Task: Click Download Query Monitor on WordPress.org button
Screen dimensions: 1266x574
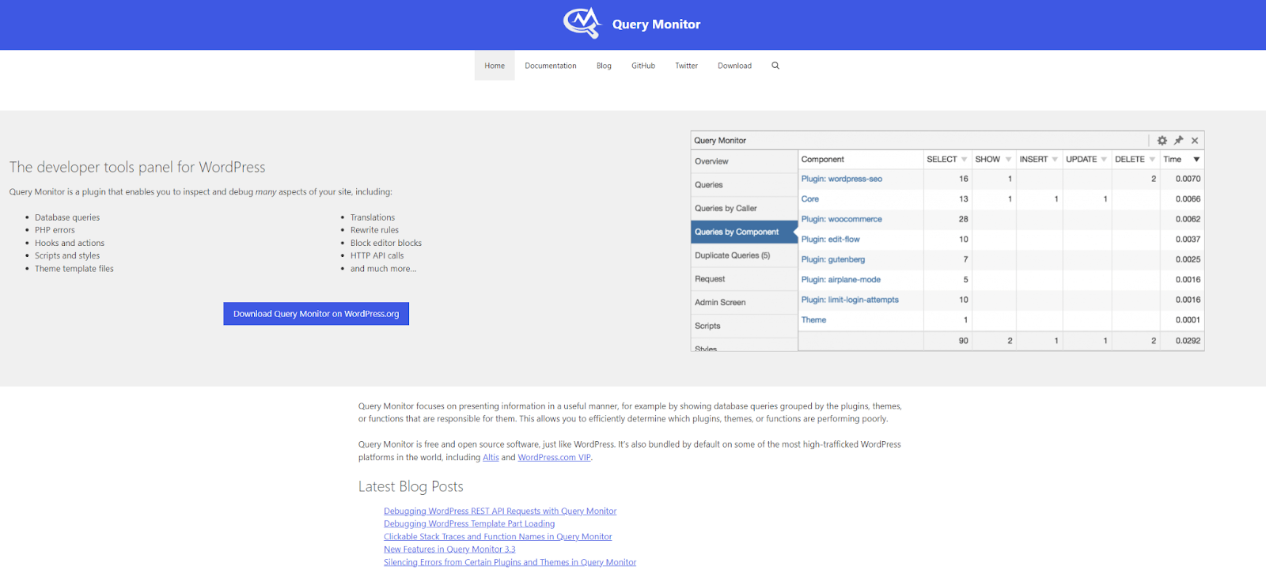Action: (x=316, y=314)
